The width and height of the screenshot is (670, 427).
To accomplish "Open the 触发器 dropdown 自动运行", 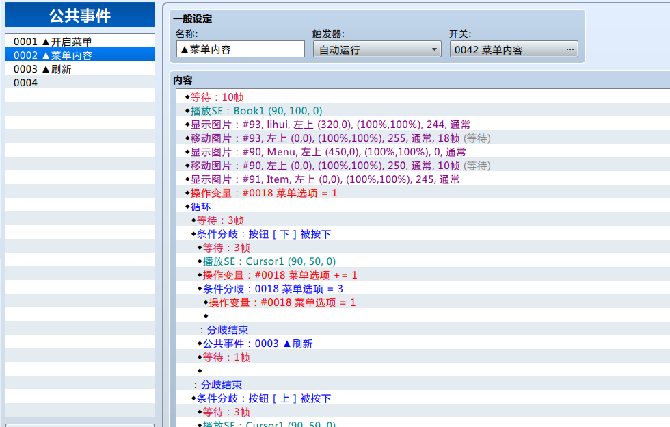I will point(377,49).
